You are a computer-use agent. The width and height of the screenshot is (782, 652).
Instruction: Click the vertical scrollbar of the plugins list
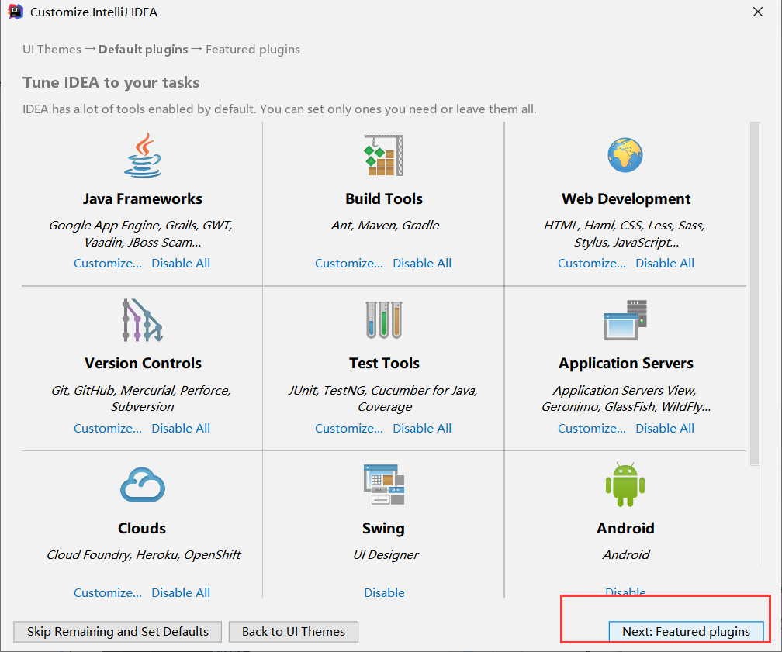tap(755, 294)
